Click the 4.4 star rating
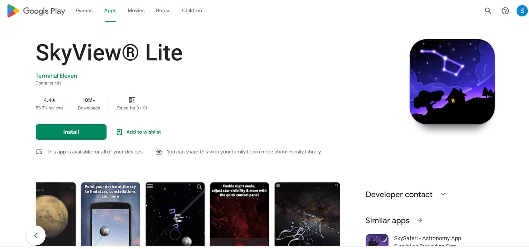The image size is (529, 249). pos(50,100)
